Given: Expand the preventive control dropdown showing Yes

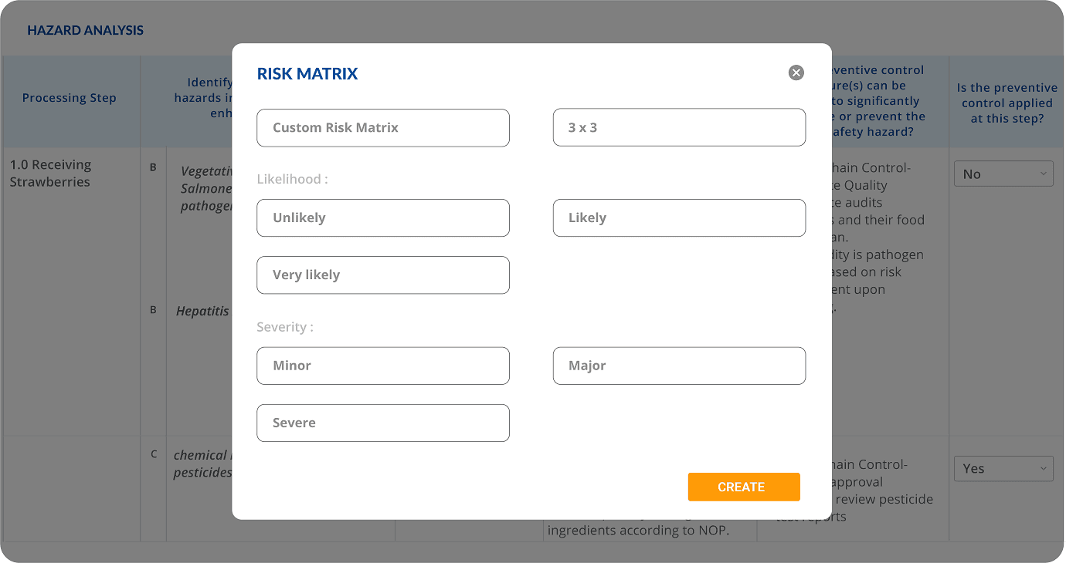Looking at the screenshot, I should click(1003, 468).
